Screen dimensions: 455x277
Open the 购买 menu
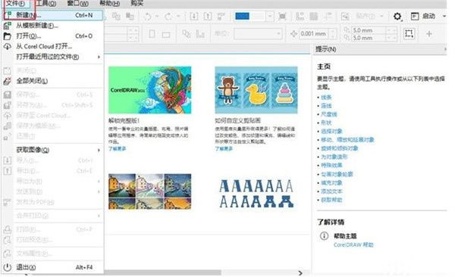pyautogui.click(x=137, y=4)
